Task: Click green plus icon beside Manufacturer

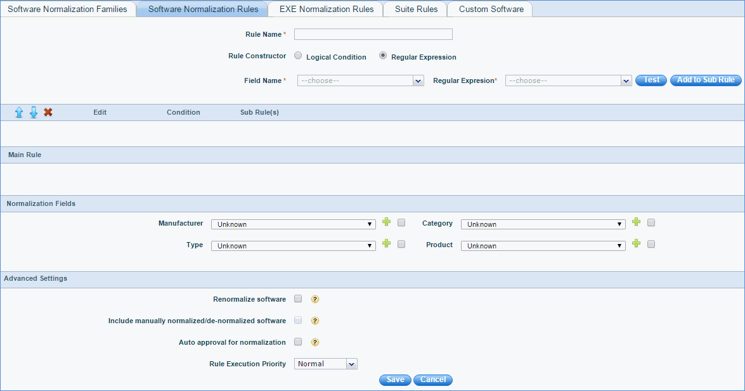Action: (x=387, y=222)
